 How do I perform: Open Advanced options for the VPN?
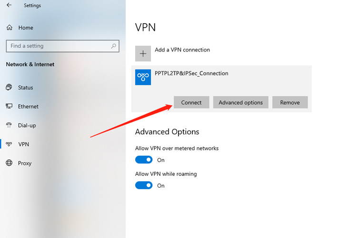click(x=241, y=102)
